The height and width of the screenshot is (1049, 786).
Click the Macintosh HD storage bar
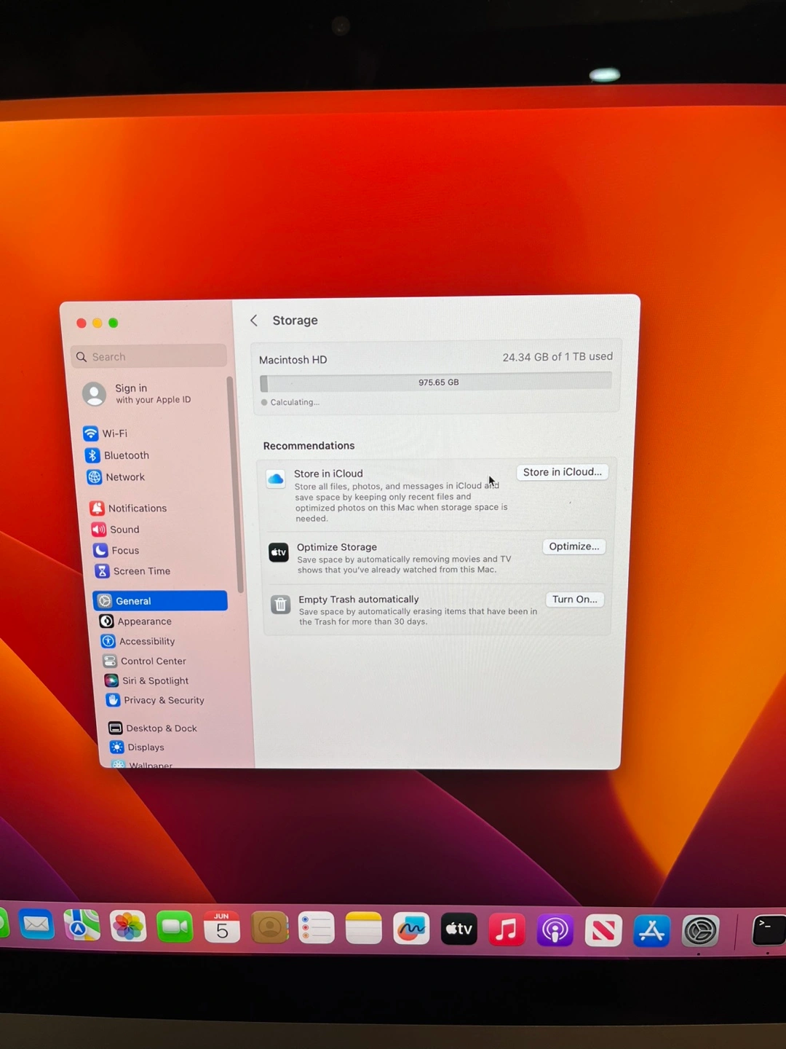point(437,382)
